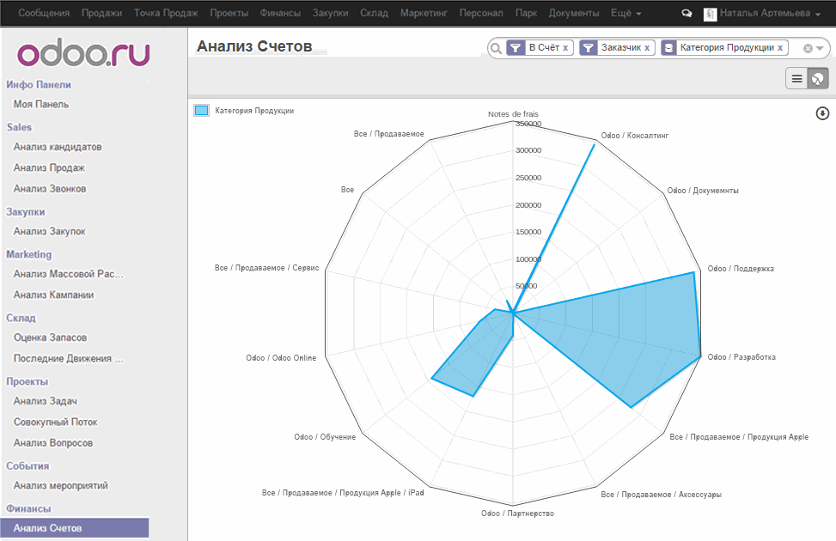This screenshot has width=836, height=541.
Task: Open Анализ Звонков report
Action: pyautogui.click(x=50, y=189)
